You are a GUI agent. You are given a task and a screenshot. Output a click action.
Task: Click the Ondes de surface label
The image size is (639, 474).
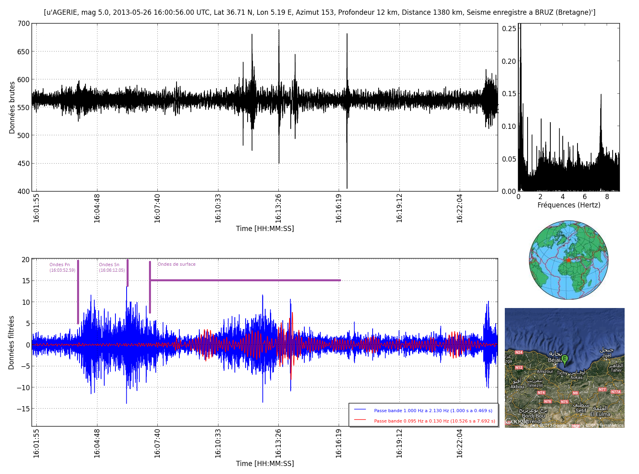[x=177, y=264]
